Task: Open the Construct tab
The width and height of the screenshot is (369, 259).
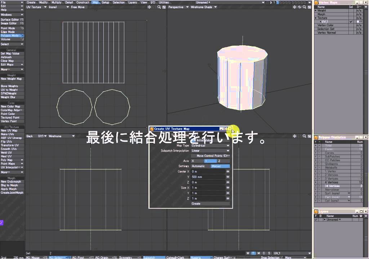Action: coord(83,3)
